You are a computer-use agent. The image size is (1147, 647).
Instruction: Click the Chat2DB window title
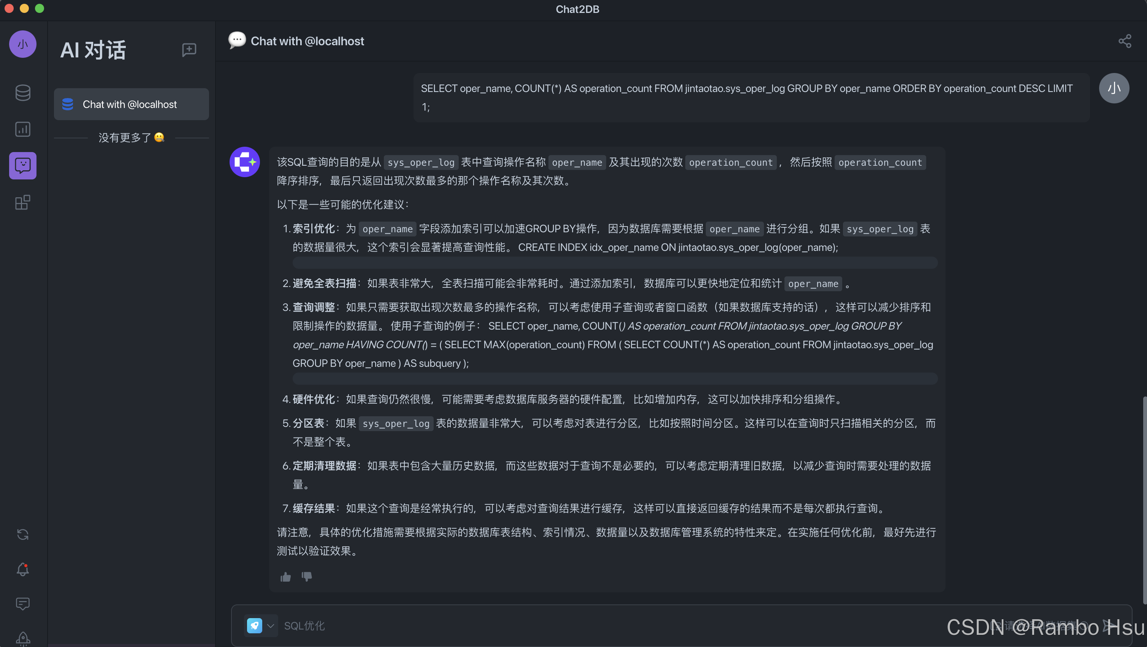578,9
